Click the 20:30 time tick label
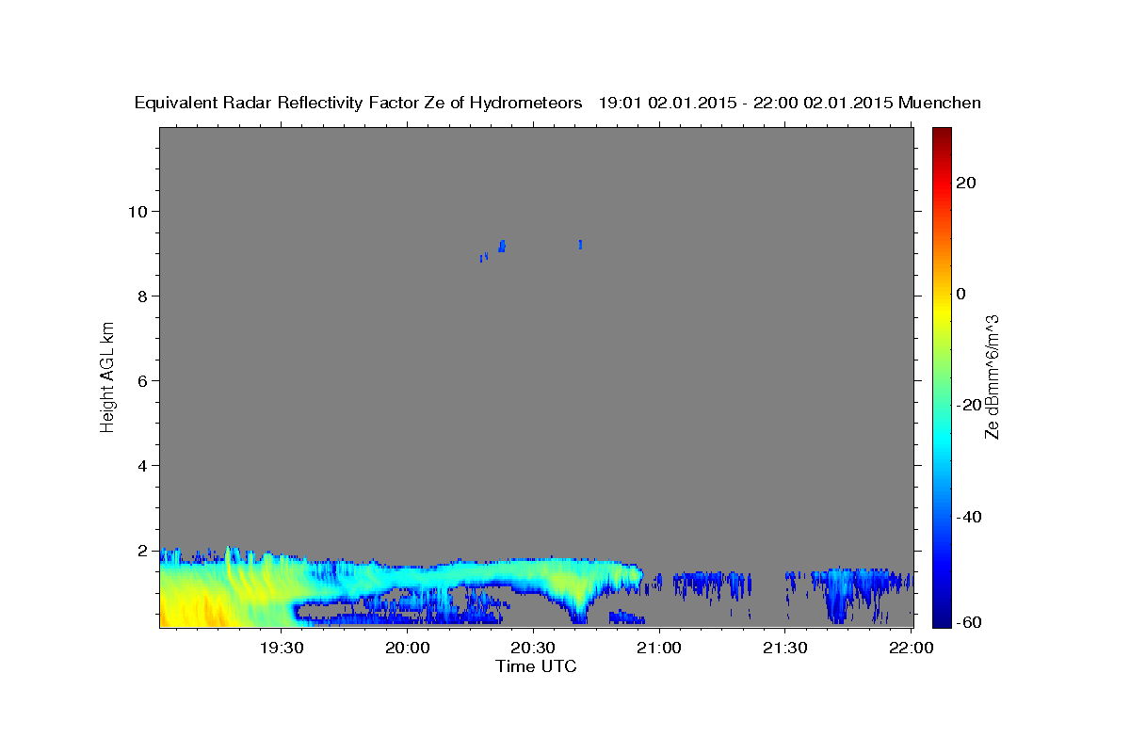The width and height of the screenshot is (1130, 753). (533, 649)
